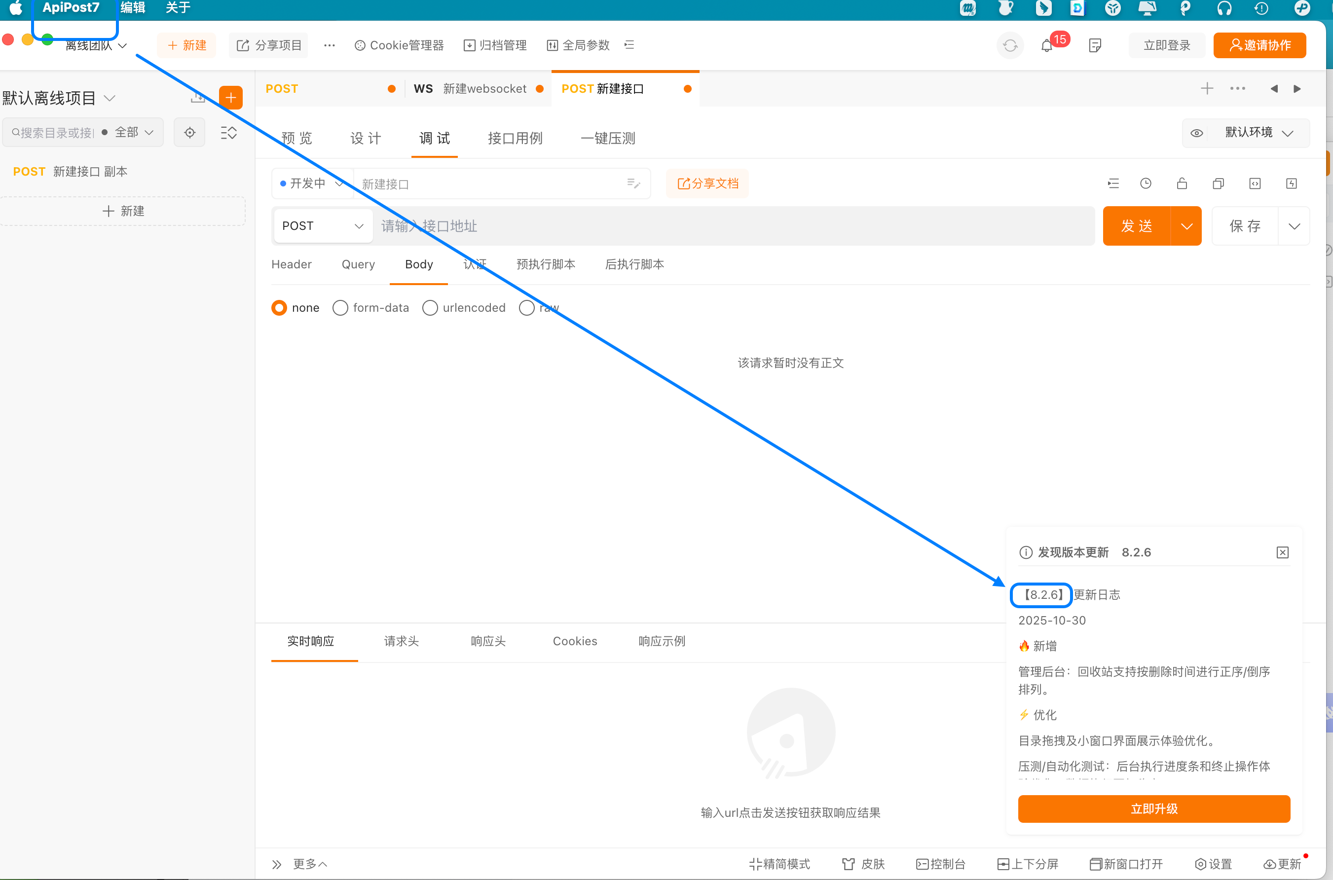Open the POST method dropdown
This screenshot has height=880, width=1333.
coord(323,225)
